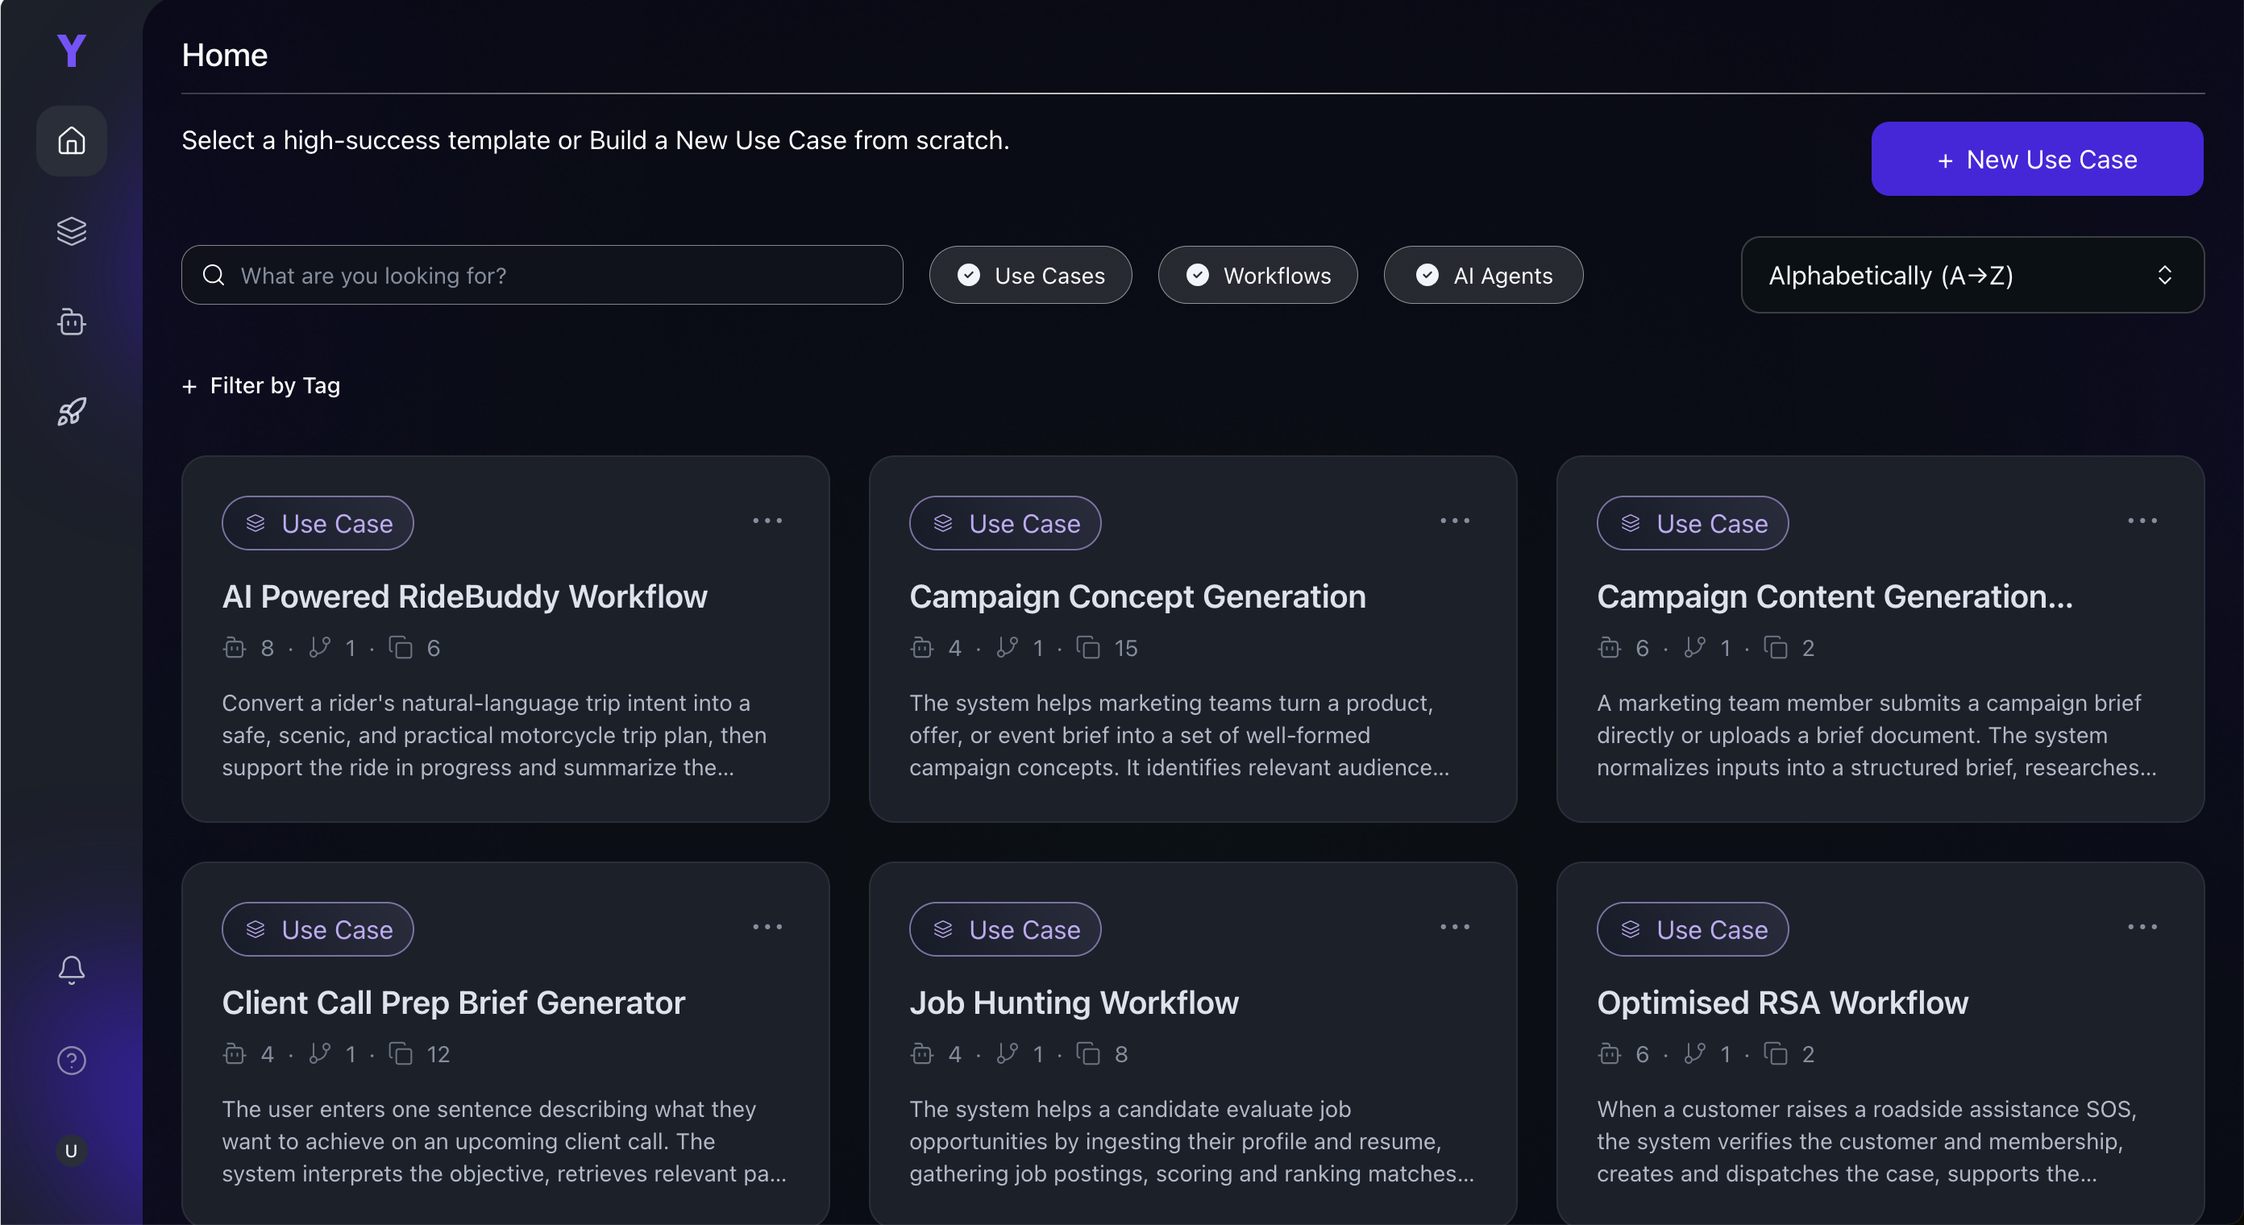The image size is (2244, 1225).
Task: Open Job Hunting Workflow title
Action: [x=1074, y=1003]
